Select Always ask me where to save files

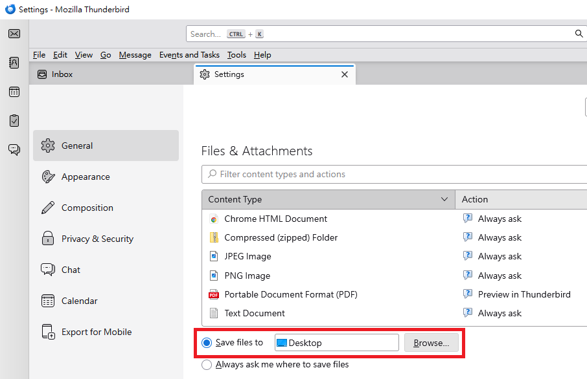(207, 365)
